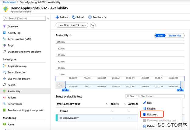Click the AVAILABILITY TEST column header
Screen dimensions: 190x130
(68, 104)
